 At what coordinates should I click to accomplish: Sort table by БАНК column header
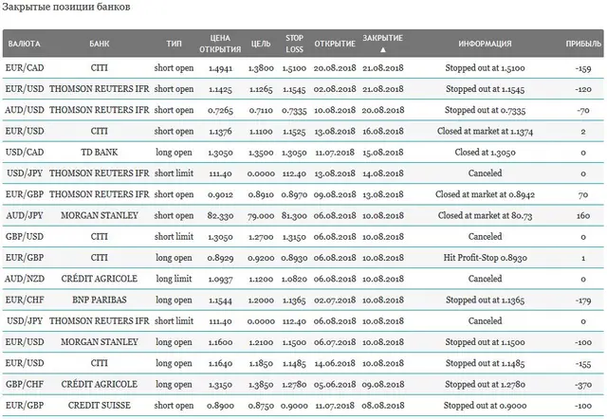coord(100,44)
